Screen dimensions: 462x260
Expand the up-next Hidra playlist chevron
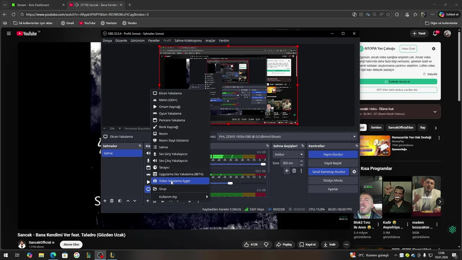pyautogui.click(x=435, y=112)
